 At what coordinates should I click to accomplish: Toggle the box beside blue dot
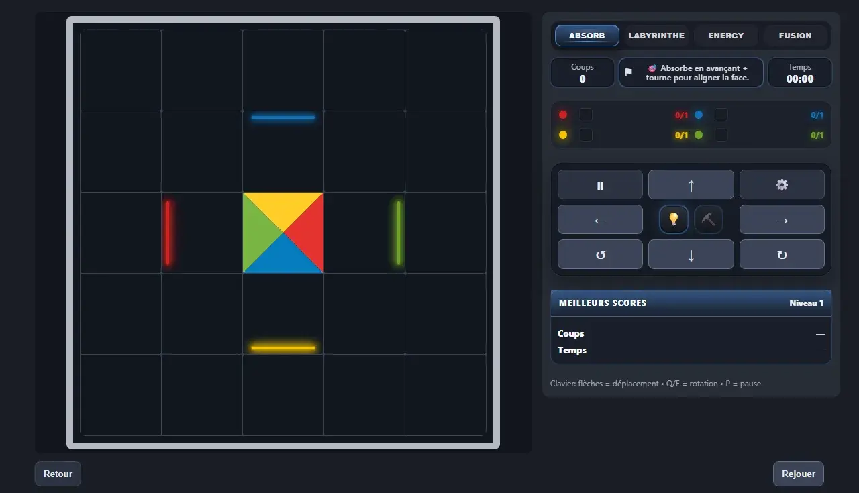pyautogui.click(x=721, y=115)
